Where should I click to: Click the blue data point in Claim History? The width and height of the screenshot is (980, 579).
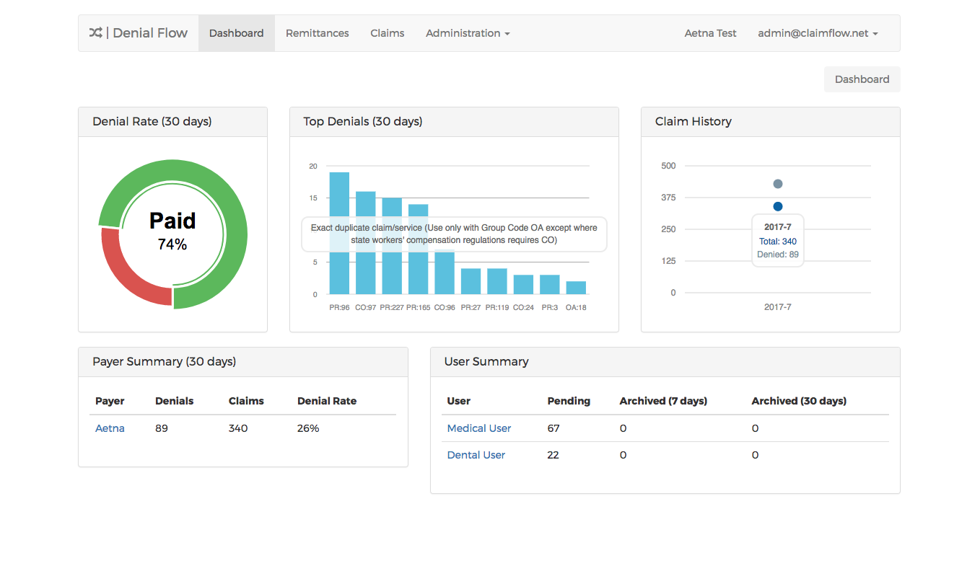pyautogui.click(x=777, y=206)
